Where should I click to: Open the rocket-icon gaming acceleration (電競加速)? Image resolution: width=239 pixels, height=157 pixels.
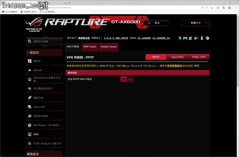point(44,98)
